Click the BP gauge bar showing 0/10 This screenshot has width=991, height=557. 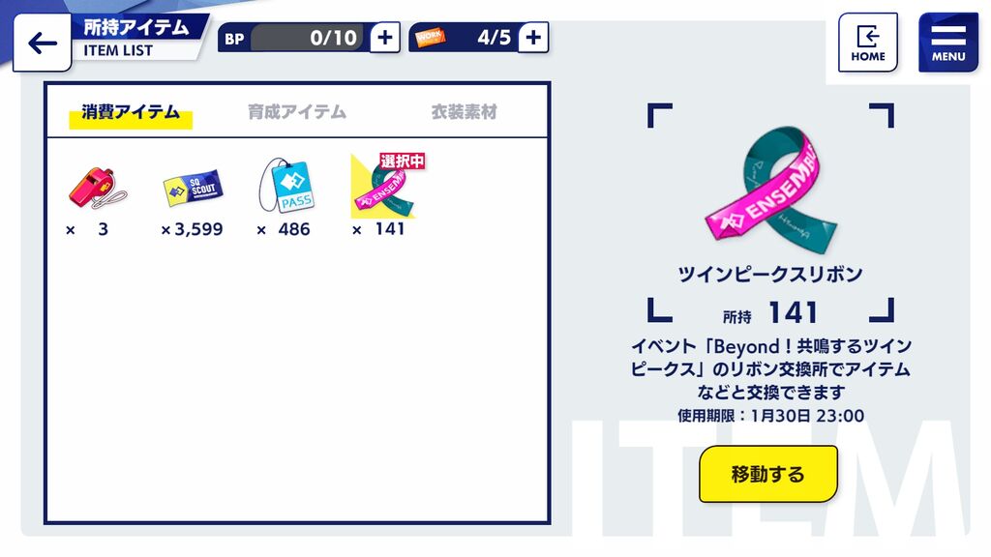coord(307,38)
